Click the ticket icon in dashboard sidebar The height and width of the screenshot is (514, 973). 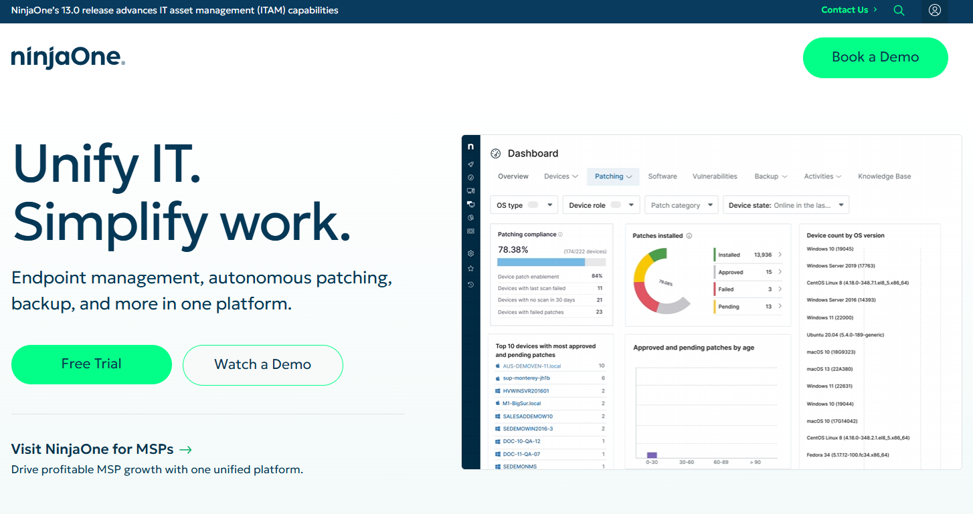pos(471,231)
